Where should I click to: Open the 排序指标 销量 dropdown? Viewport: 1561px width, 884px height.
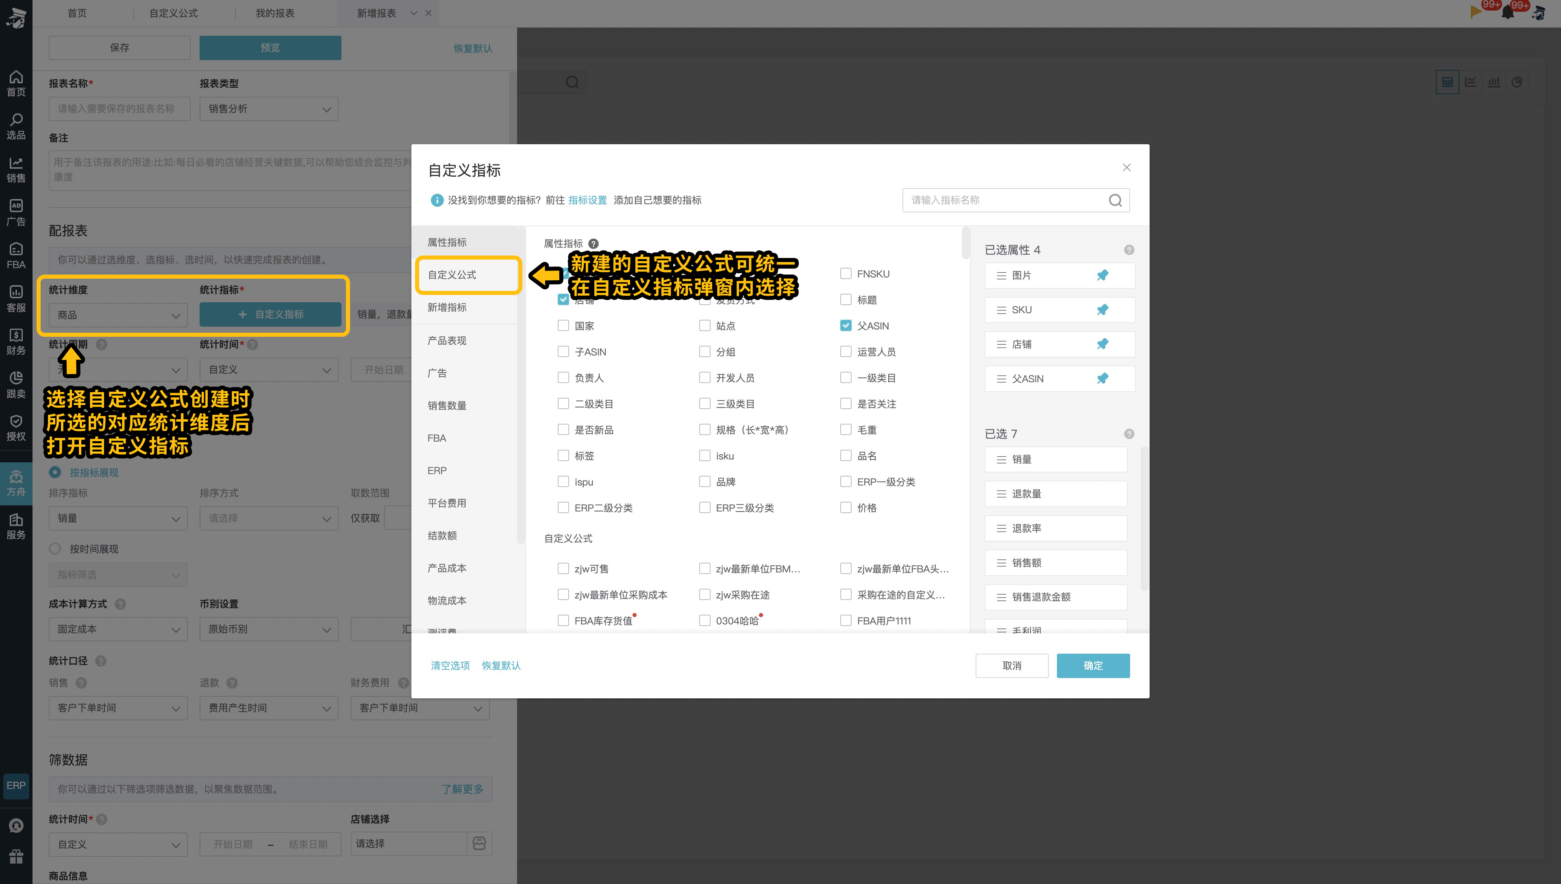coord(118,518)
